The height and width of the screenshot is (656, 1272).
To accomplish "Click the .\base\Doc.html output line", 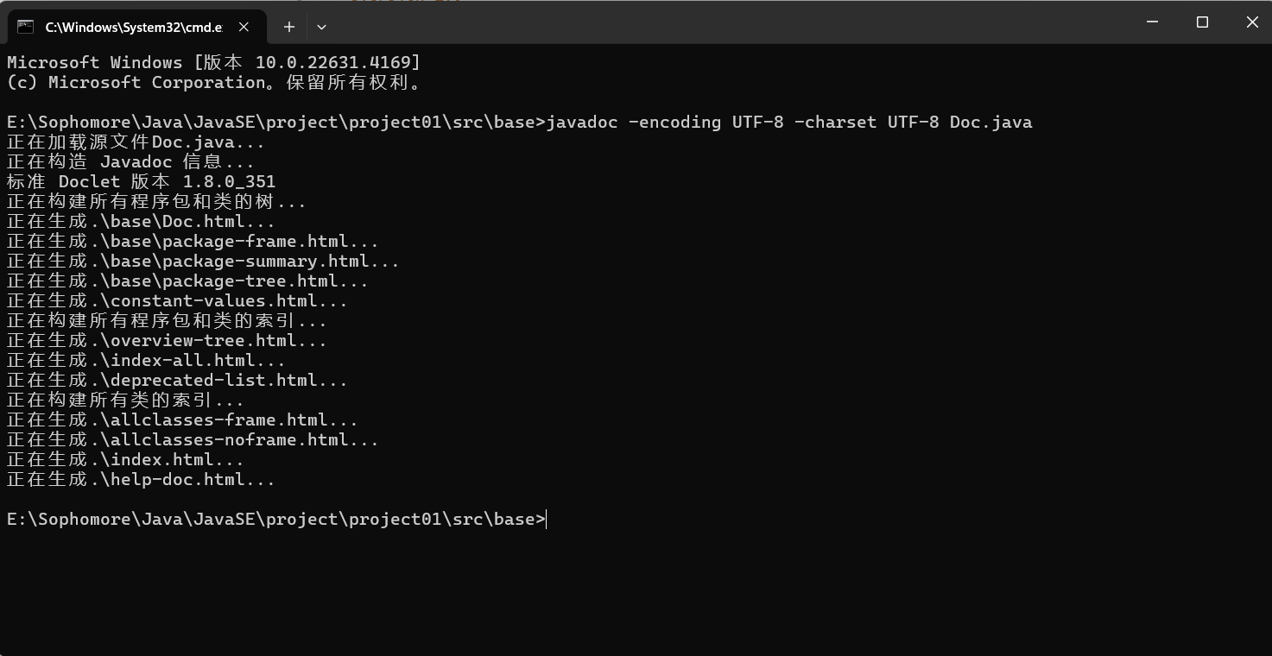I will 141,221.
